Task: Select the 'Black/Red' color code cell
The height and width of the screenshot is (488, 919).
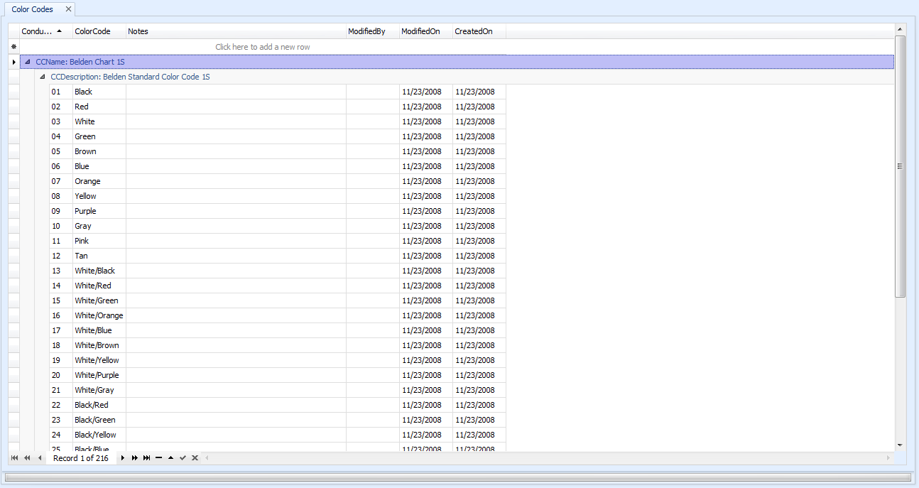Action: point(99,405)
